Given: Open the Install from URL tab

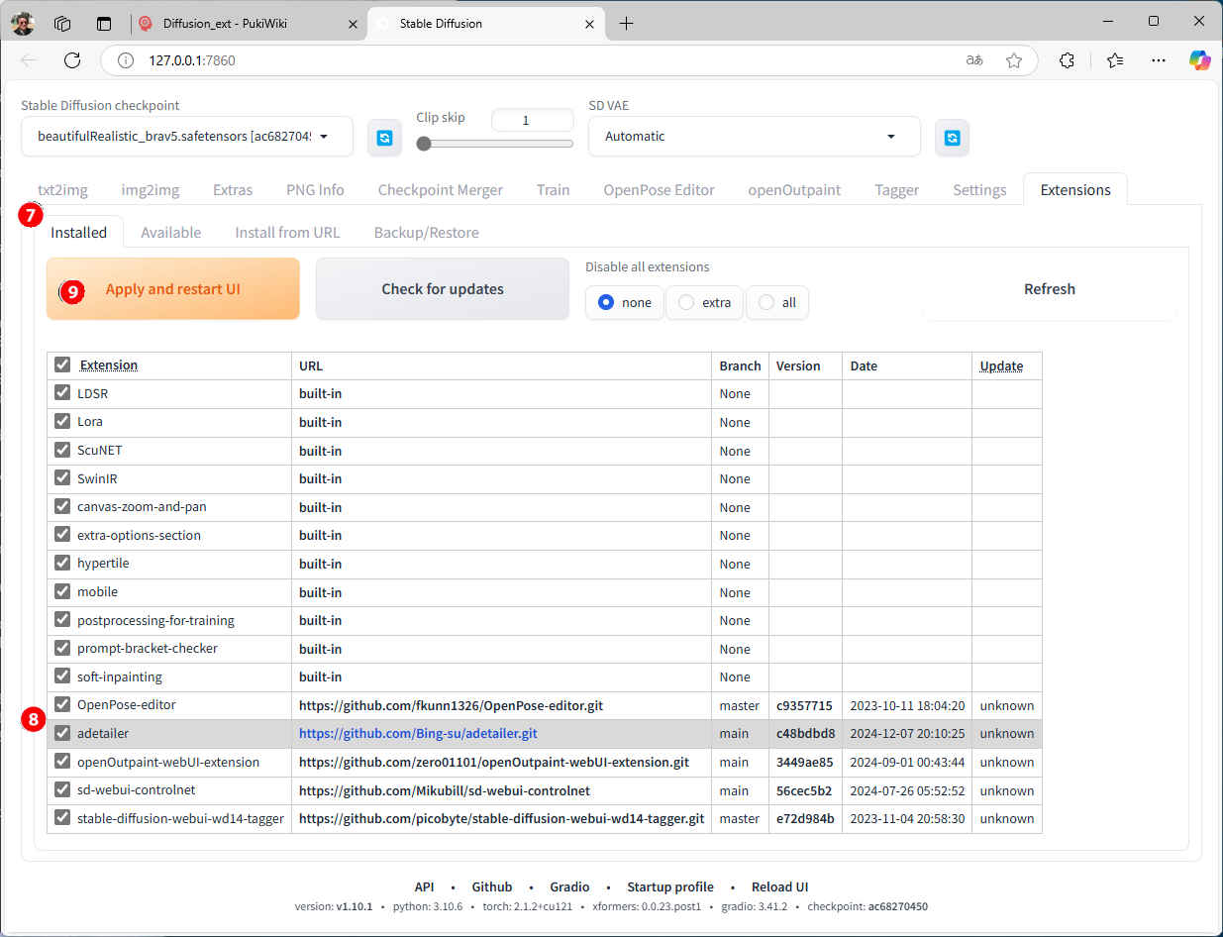Looking at the screenshot, I should point(287,233).
